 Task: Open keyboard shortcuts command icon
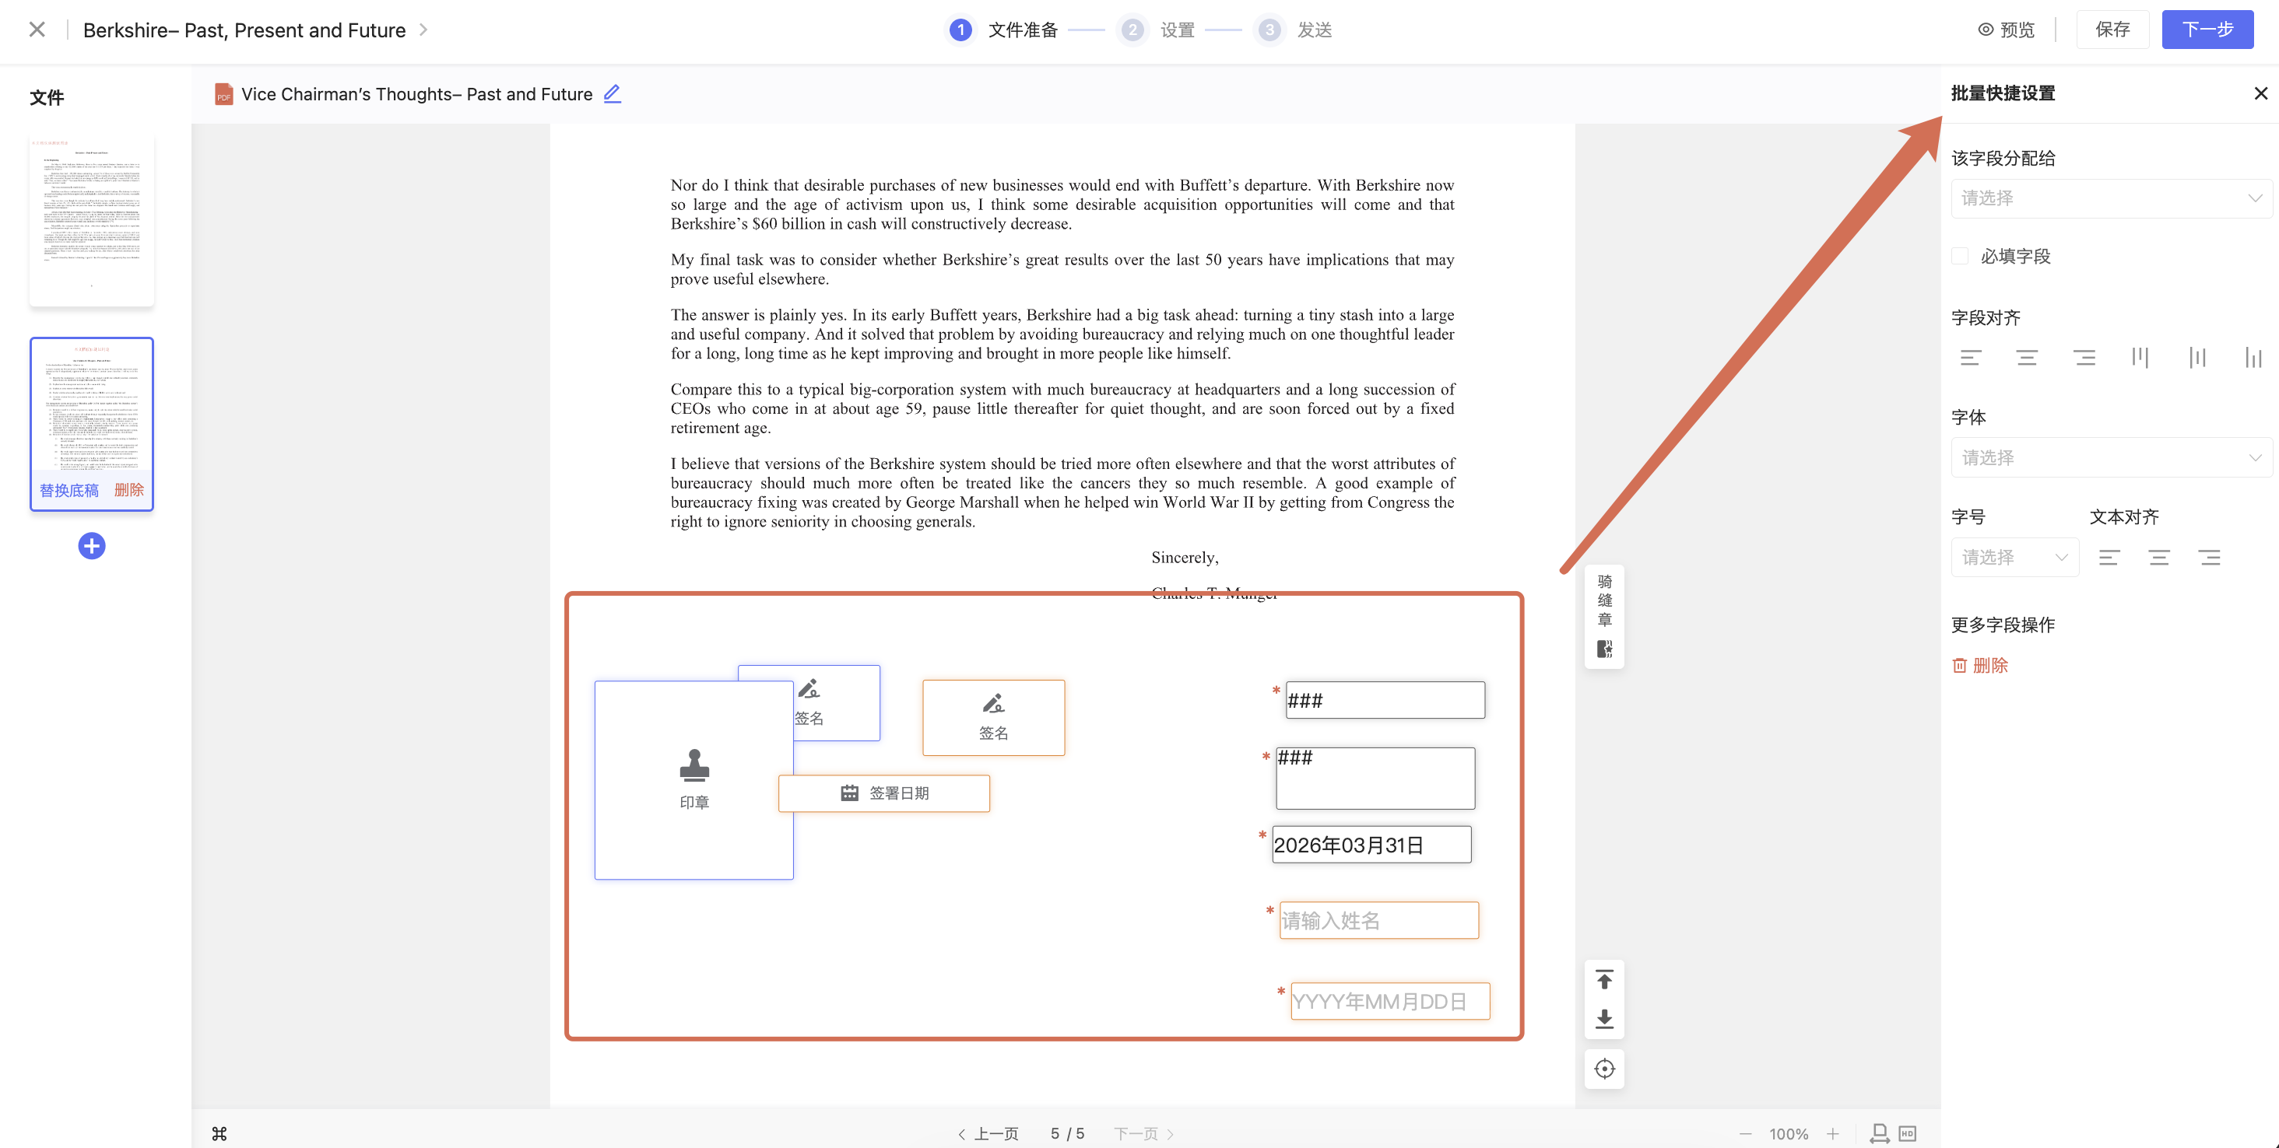click(x=219, y=1133)
